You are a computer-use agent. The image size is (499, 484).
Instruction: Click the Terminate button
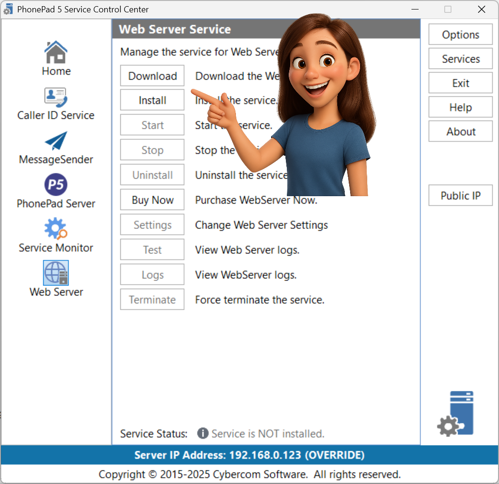(x=152, y=299)
